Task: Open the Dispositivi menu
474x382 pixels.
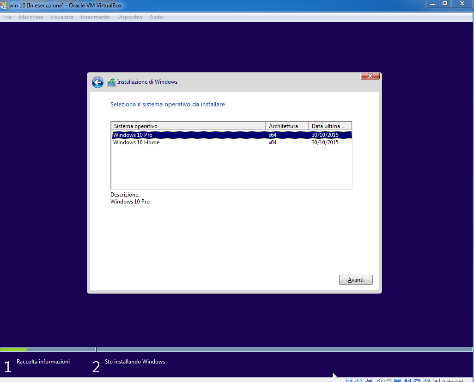Action: pyautogui.click(x=130, y=17)
